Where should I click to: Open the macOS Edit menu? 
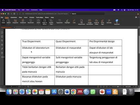(x=23, y=10)
